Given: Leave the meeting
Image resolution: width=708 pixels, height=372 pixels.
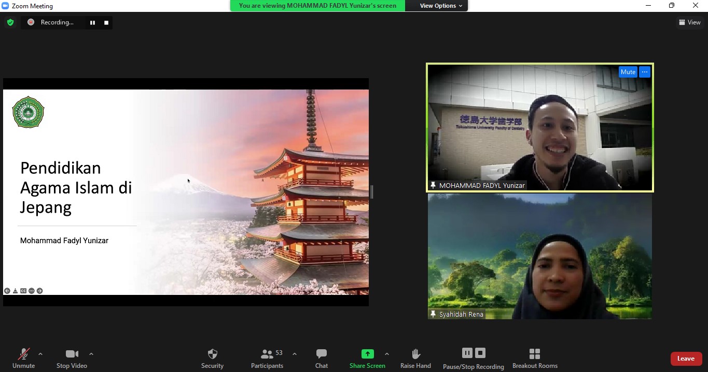Looking at the screenshot, I should coord(686,359).
